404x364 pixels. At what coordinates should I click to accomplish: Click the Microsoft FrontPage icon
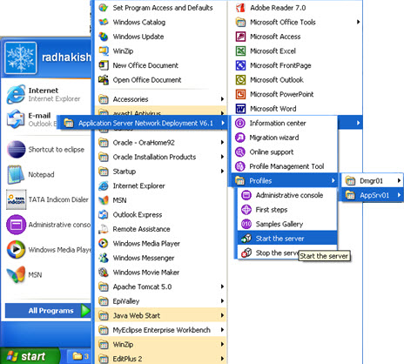[x=240, y=65]
